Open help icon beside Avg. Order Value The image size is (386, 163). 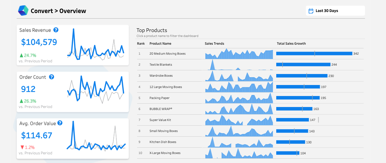coord(60,123)
